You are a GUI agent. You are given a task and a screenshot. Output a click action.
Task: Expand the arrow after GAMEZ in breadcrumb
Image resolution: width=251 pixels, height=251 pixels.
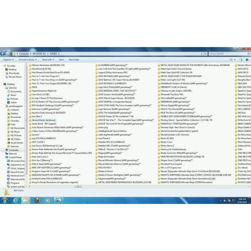(59, 54)
